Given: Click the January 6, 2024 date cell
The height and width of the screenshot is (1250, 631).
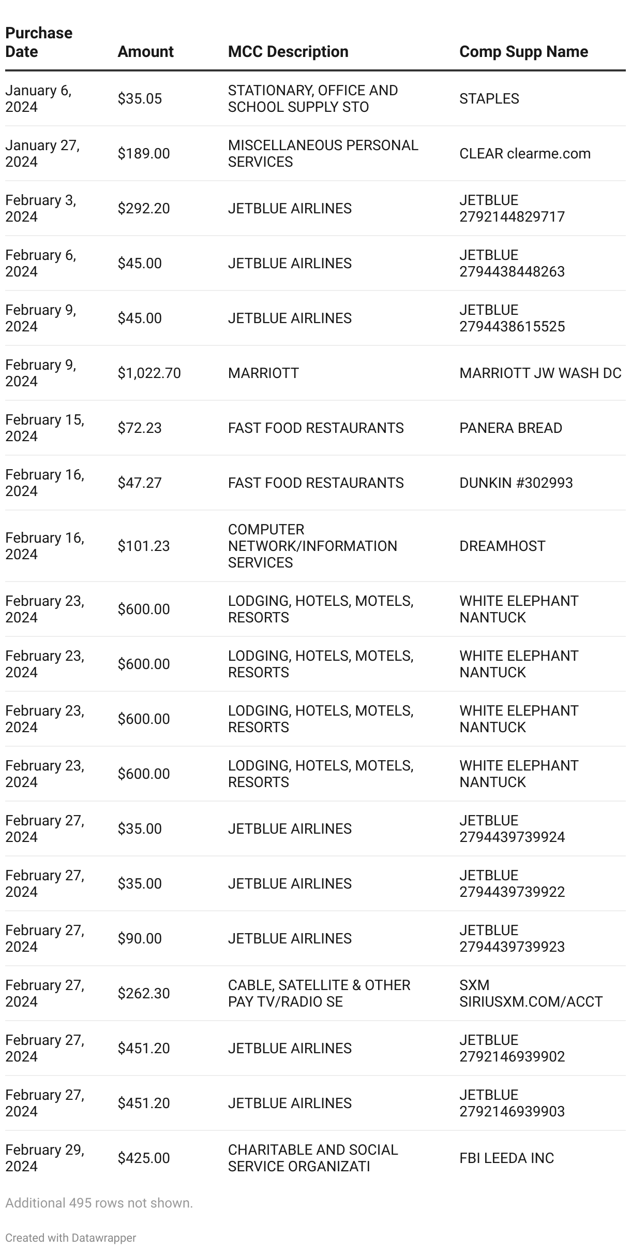Looking at the screenshot, I should tap(38, 99).
